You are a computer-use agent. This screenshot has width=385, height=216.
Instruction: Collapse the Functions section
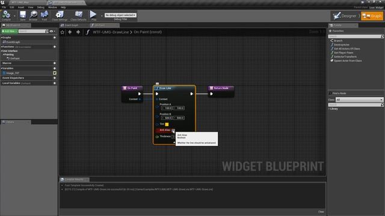(x=2, y=47)
